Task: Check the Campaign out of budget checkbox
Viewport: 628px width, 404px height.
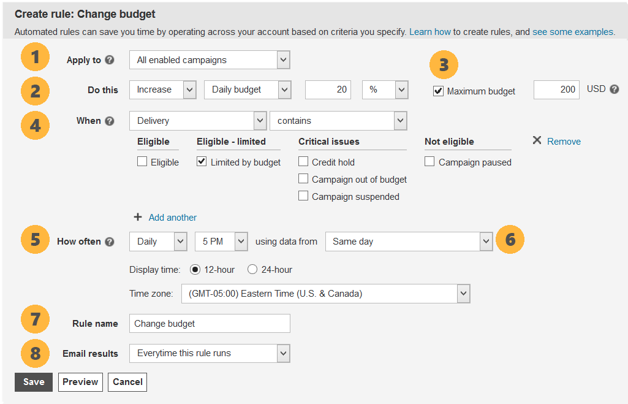Action: pyautogui.click(x=304, y=179)
